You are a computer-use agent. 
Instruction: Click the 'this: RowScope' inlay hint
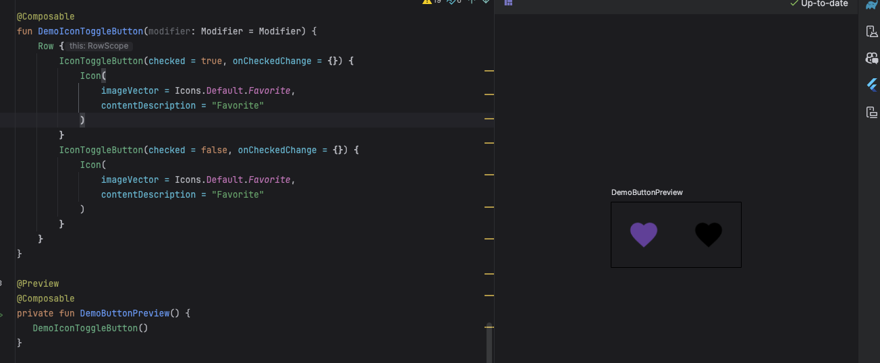point(99,46)
